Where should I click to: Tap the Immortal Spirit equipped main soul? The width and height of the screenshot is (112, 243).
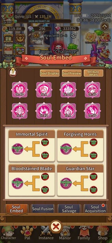17,149
